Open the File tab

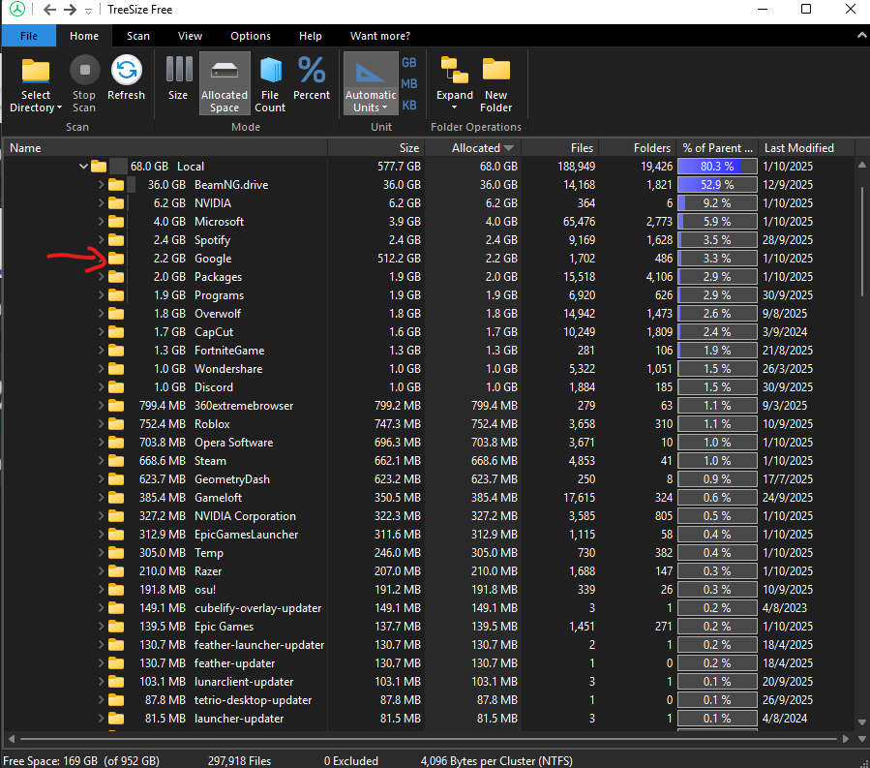(x=29, y=36)
